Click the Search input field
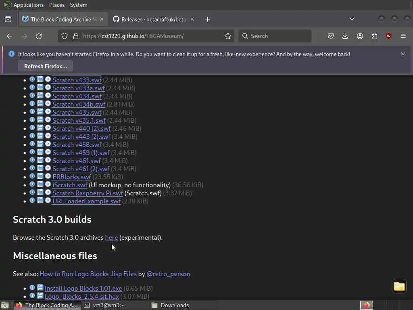 (275, 36)
